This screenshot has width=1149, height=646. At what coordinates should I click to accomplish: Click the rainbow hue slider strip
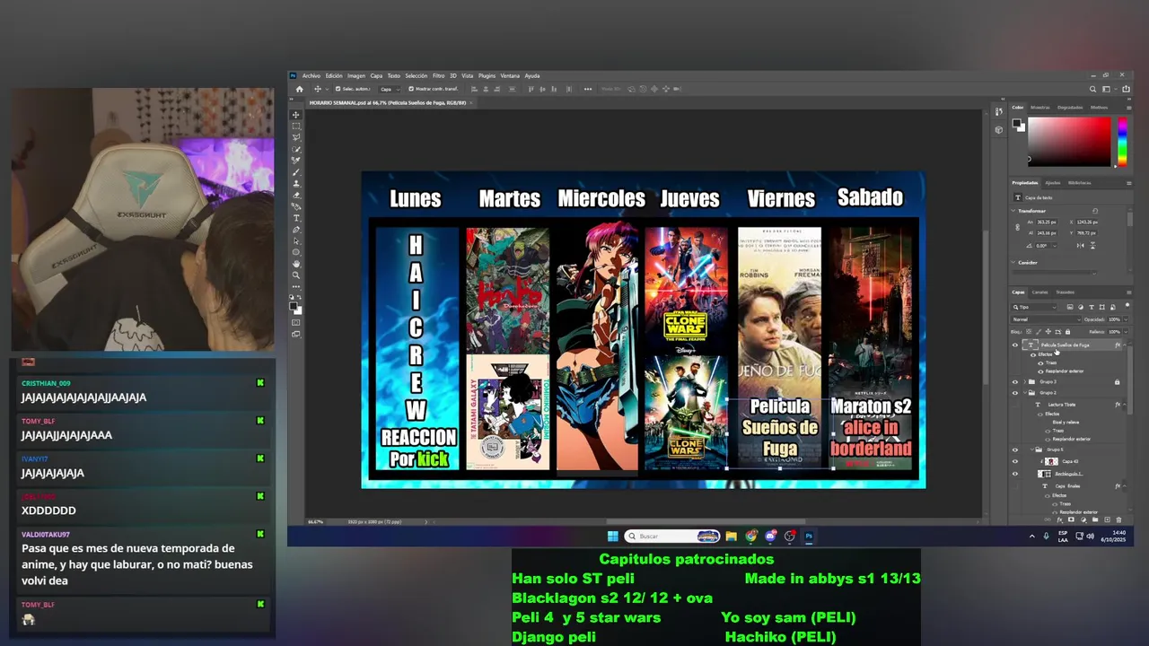(x=1122, y=142)
